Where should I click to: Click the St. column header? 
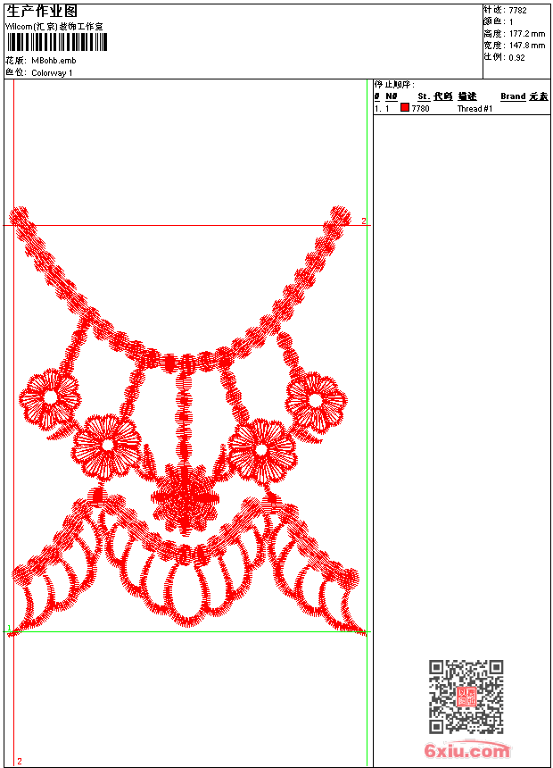tap(424, 96)
